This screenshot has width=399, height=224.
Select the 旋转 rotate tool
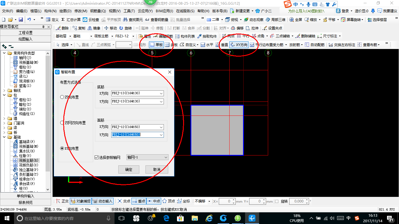(125, 28)
